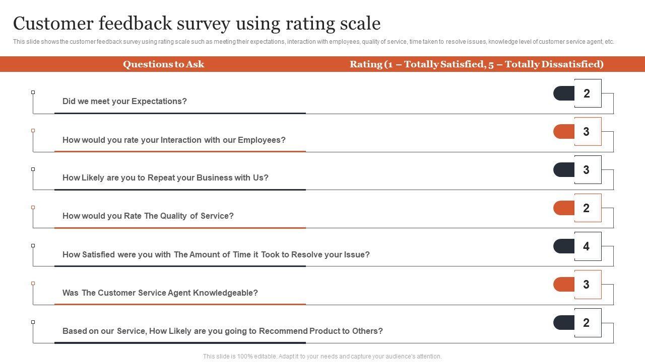Viewport: 645px width, 362px height.
Task: Check the square marker beside Repeat Business question
Action: tap(33, 169)
